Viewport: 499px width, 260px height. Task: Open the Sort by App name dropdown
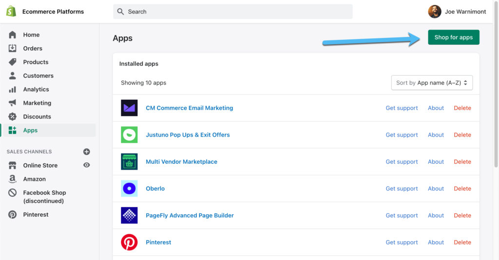[432, 83]
